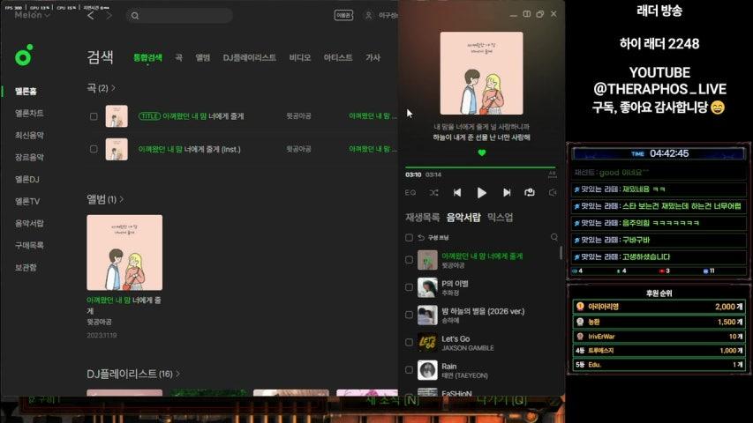
Task: Open Rain 태연 album thumbnail in list
Action: (x=427, y=370)
